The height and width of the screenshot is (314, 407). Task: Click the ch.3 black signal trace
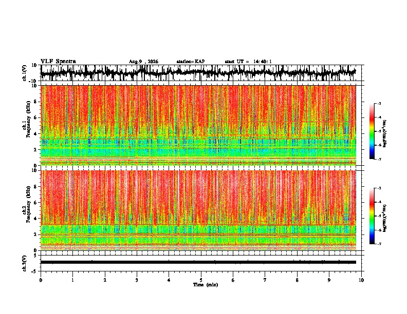pos(198,262)
